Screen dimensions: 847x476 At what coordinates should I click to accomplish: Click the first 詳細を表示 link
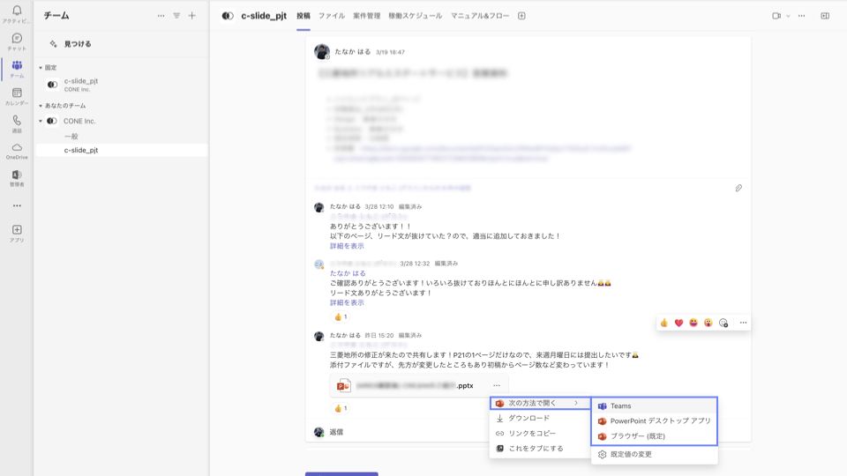click(x=347, y=246)
